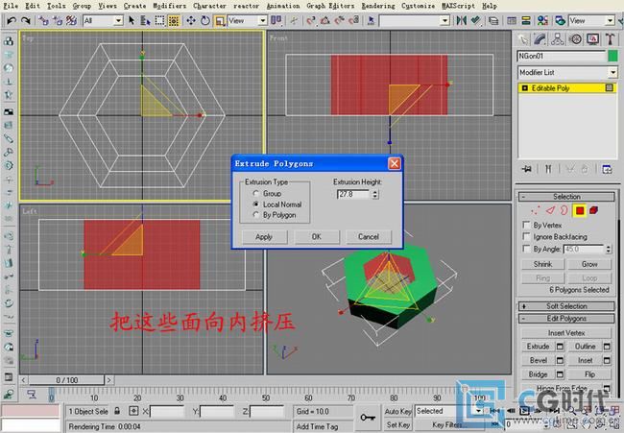The height and width of the screenshot is (433, 624).
Task: Collapse the Selection rollout
Action: tap(566, 197)
